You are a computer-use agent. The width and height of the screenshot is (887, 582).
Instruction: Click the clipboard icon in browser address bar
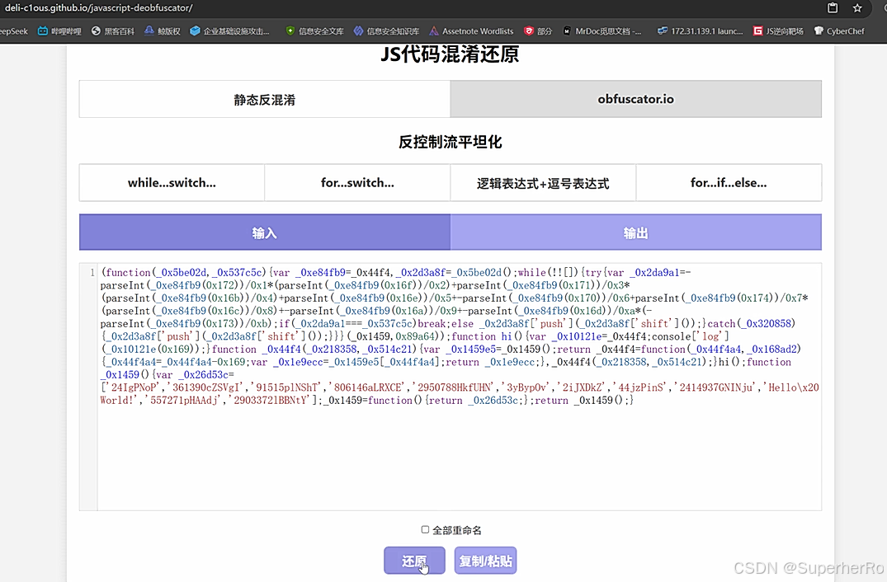(833, 8)
